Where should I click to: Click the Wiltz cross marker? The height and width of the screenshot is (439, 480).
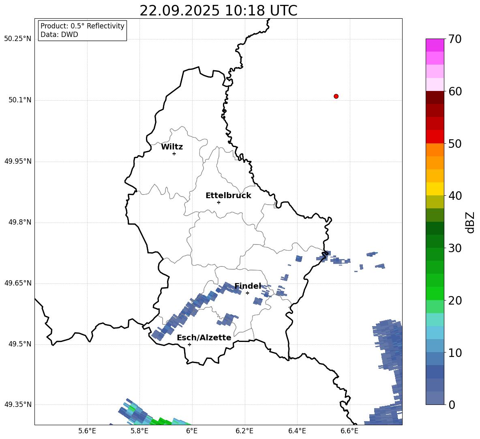click(x=174, y=154)
